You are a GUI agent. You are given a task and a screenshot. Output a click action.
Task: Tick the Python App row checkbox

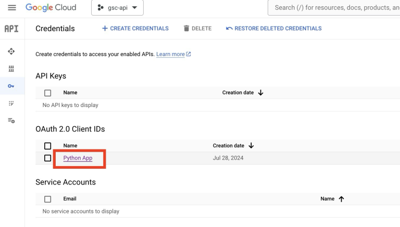click(x=48, y=158)
